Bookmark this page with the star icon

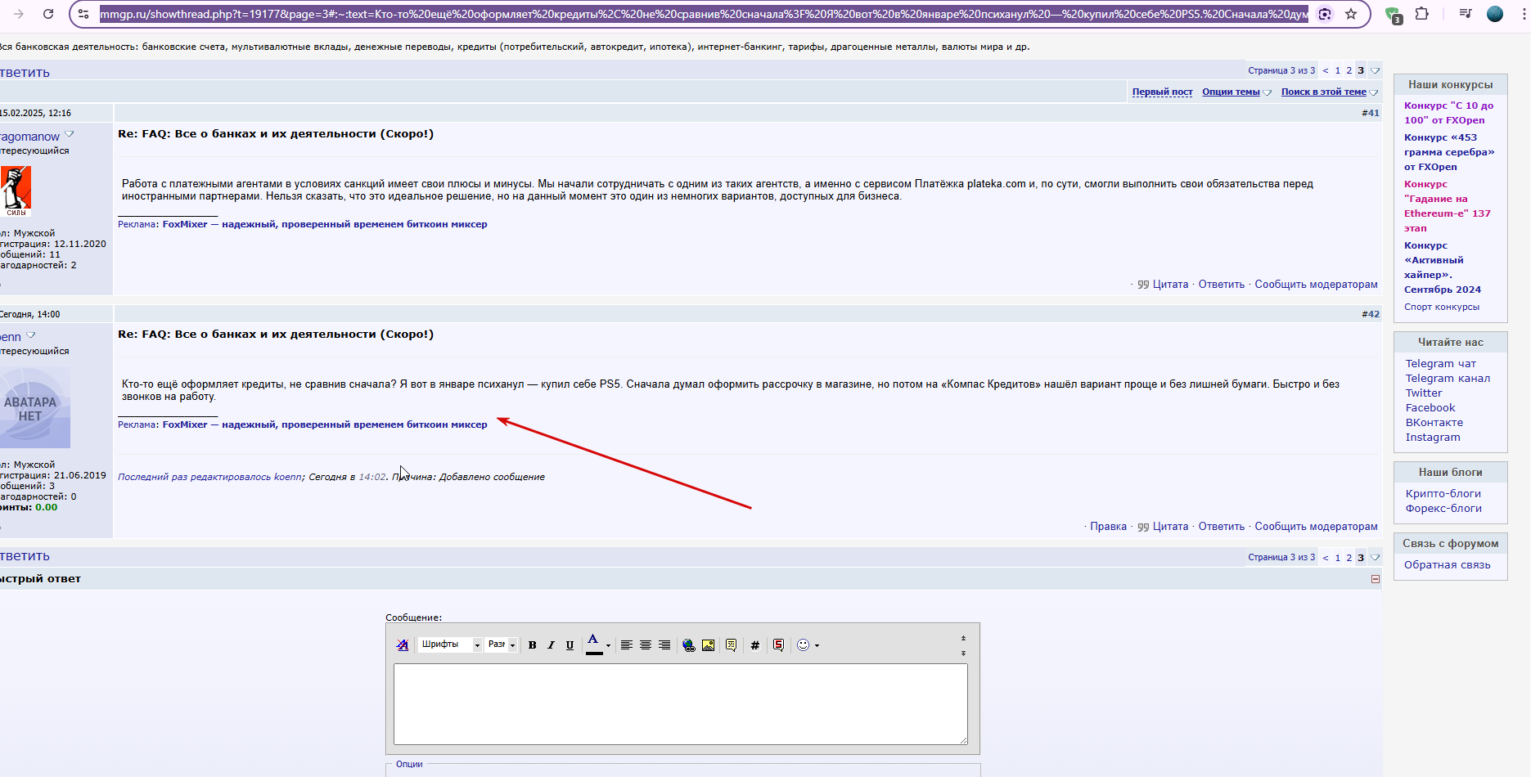[1351, 14]
